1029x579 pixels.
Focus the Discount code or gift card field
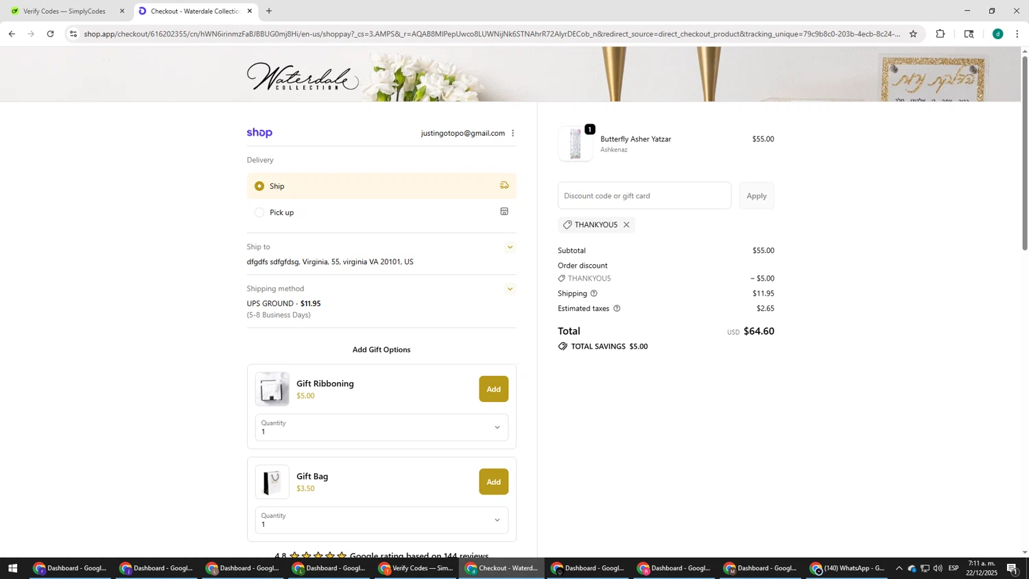[644, 196]
